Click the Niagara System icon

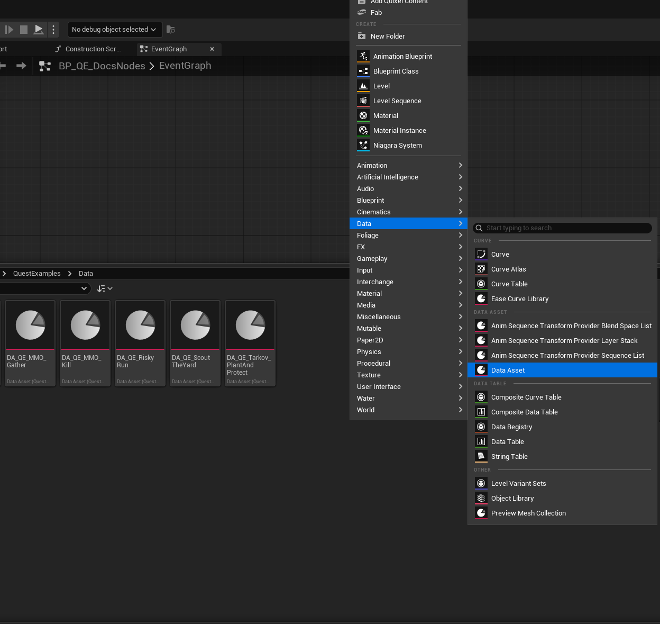(x=363, y=145)
